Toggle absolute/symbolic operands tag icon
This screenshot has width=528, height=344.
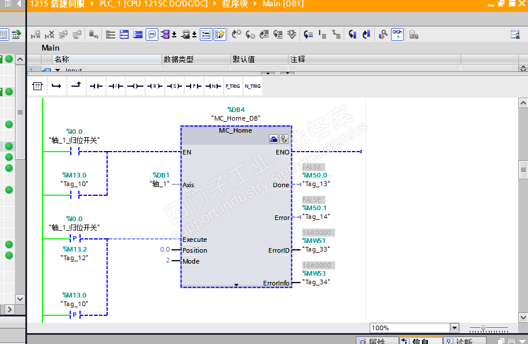[165, 34]
